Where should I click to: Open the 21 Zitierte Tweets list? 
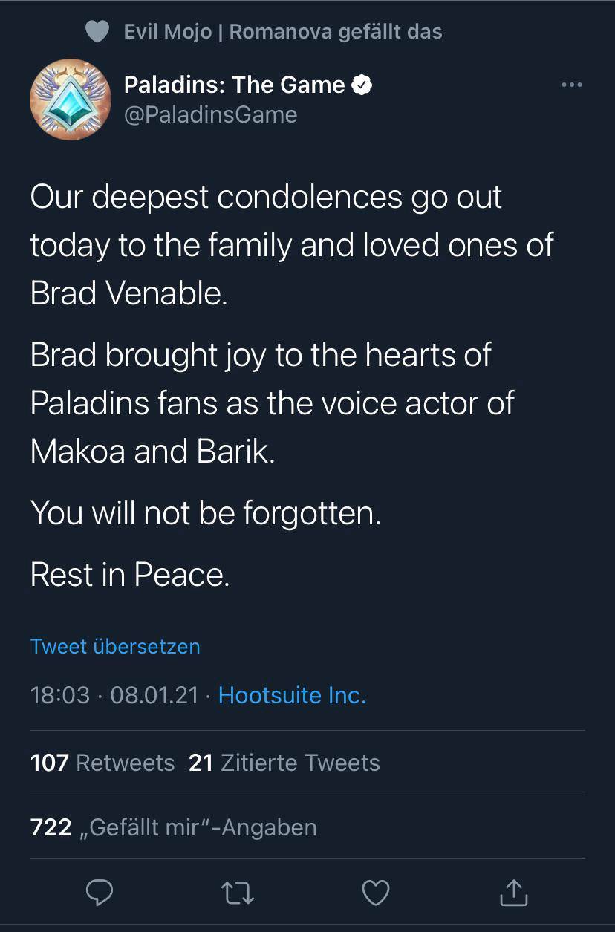tap(285, 763)
